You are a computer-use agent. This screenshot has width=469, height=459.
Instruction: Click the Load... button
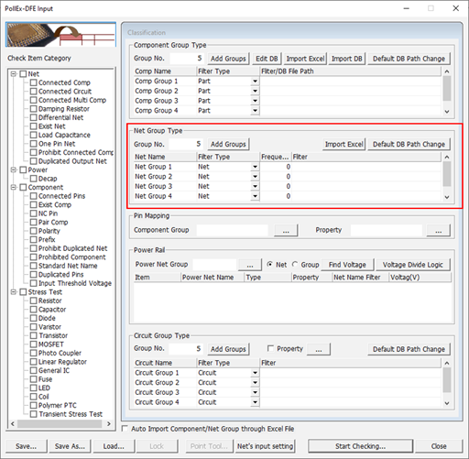[x=114, y=446]
